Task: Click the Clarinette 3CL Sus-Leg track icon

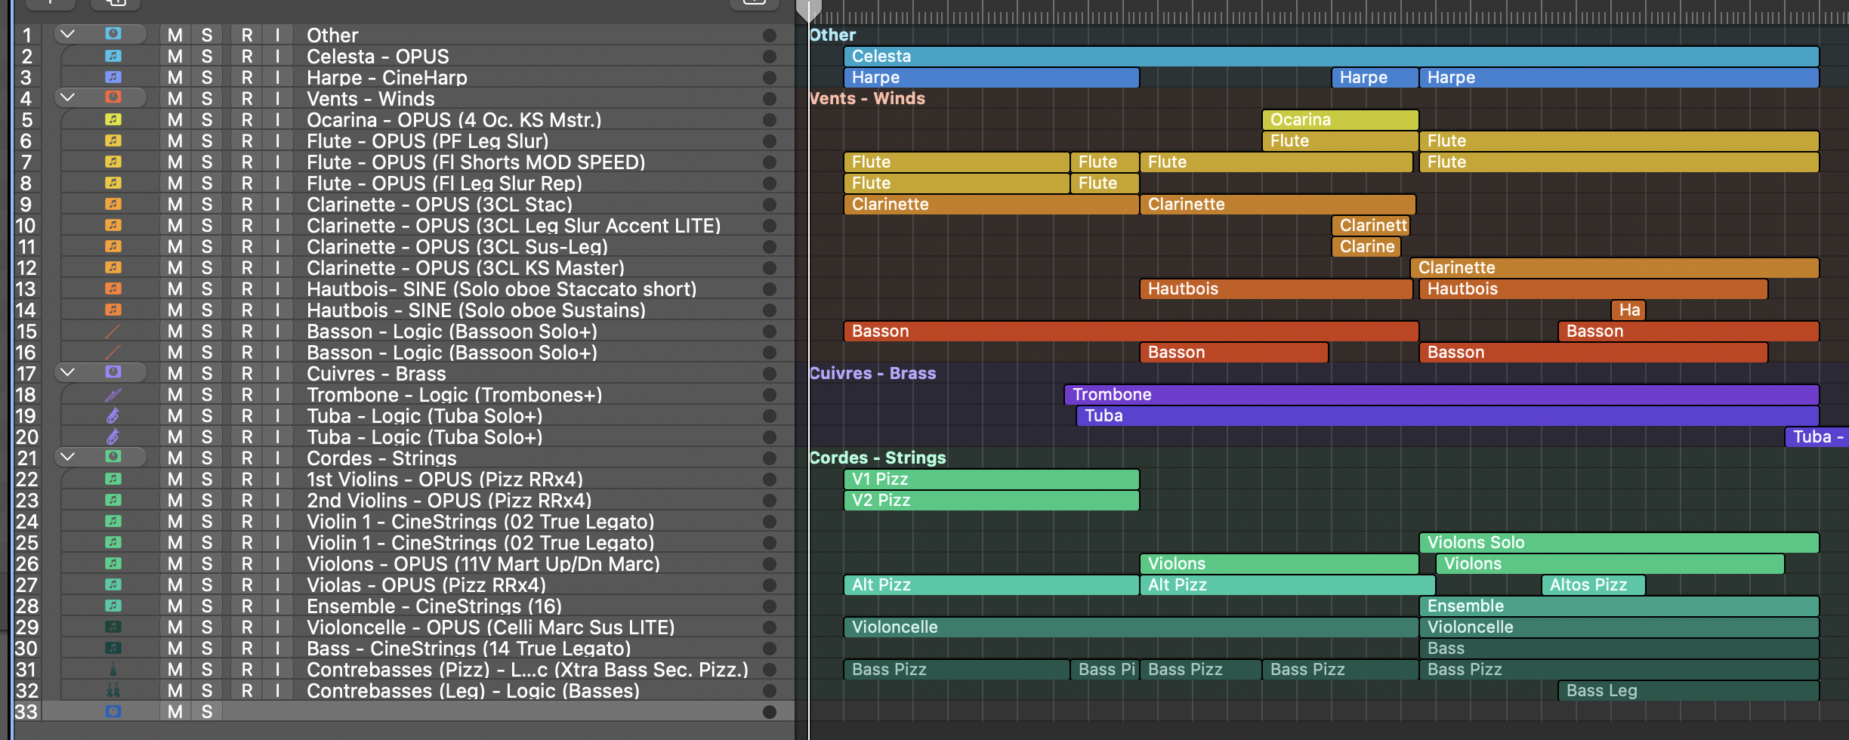Action: (x=113, y=246)
